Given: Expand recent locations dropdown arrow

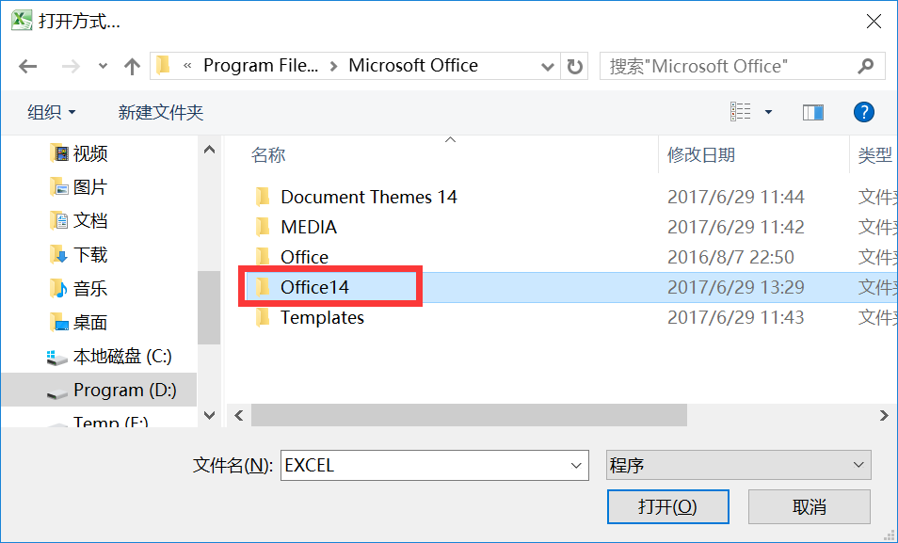Looking at the screenshot, I should (103, 67).
